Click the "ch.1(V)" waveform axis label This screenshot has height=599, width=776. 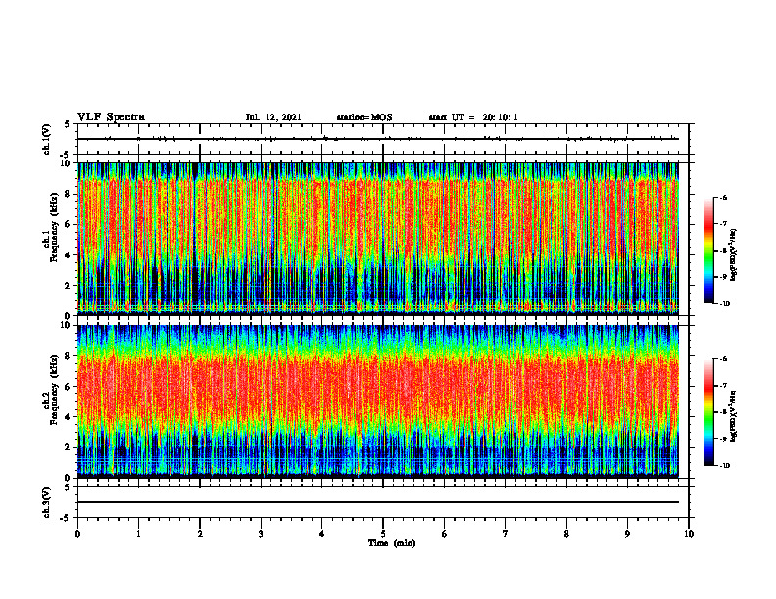click(x=47, y=139)
